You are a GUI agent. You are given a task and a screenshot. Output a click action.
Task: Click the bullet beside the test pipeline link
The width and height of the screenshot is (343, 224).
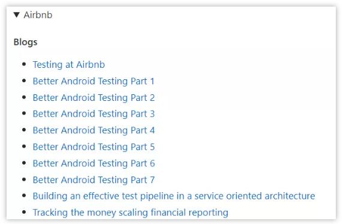(24, 196)
